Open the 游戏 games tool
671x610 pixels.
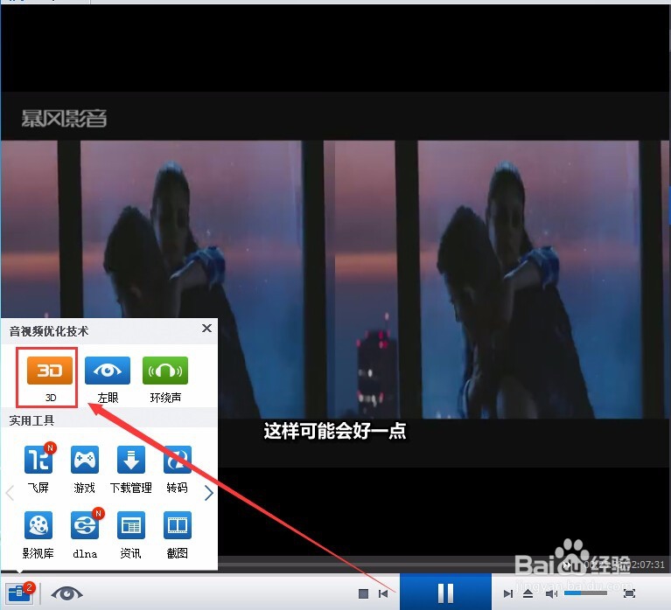(84, 460)
